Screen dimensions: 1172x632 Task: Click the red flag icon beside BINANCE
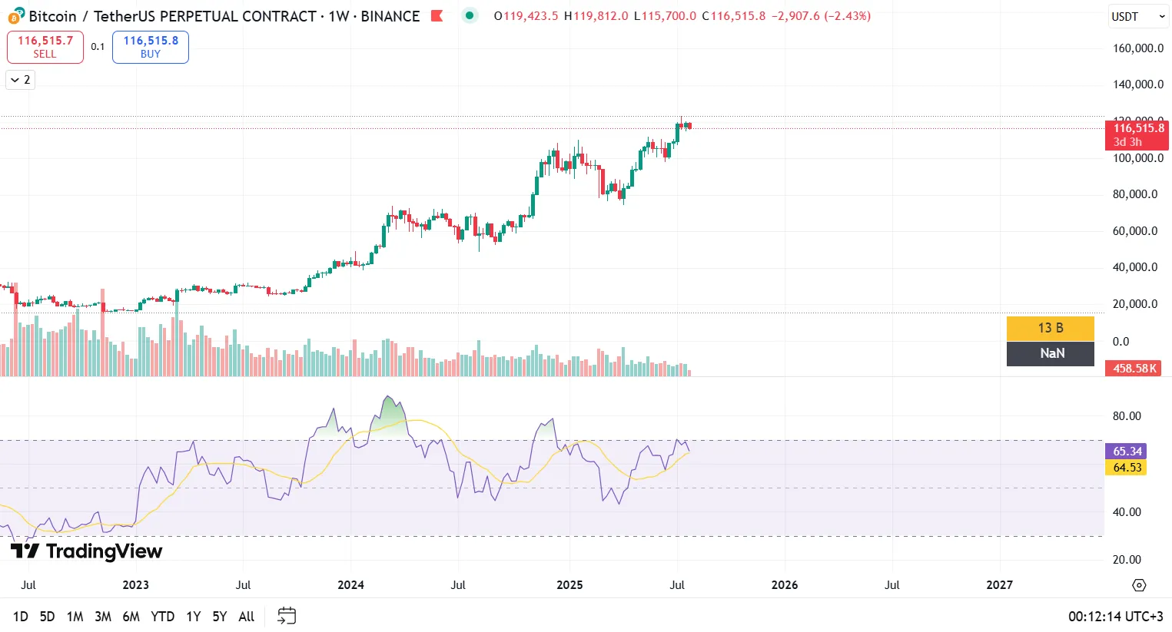pos(437,16)
